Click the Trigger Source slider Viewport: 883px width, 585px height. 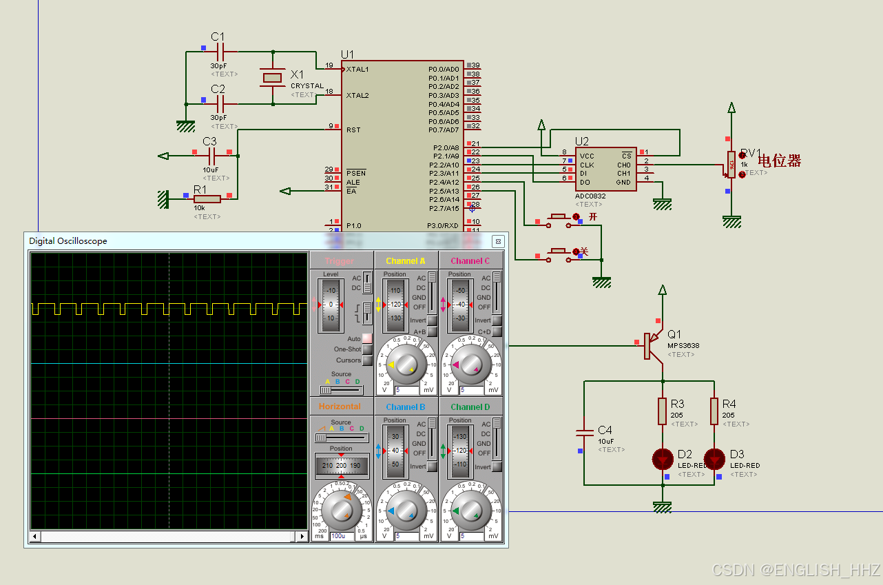point(342,390)
